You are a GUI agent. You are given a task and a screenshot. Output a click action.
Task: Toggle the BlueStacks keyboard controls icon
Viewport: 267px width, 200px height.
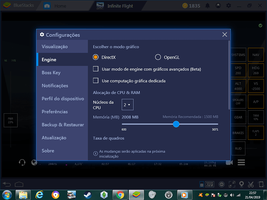[x=210, y=184]
